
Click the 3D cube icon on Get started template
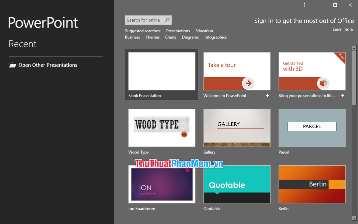pos(323,83)
